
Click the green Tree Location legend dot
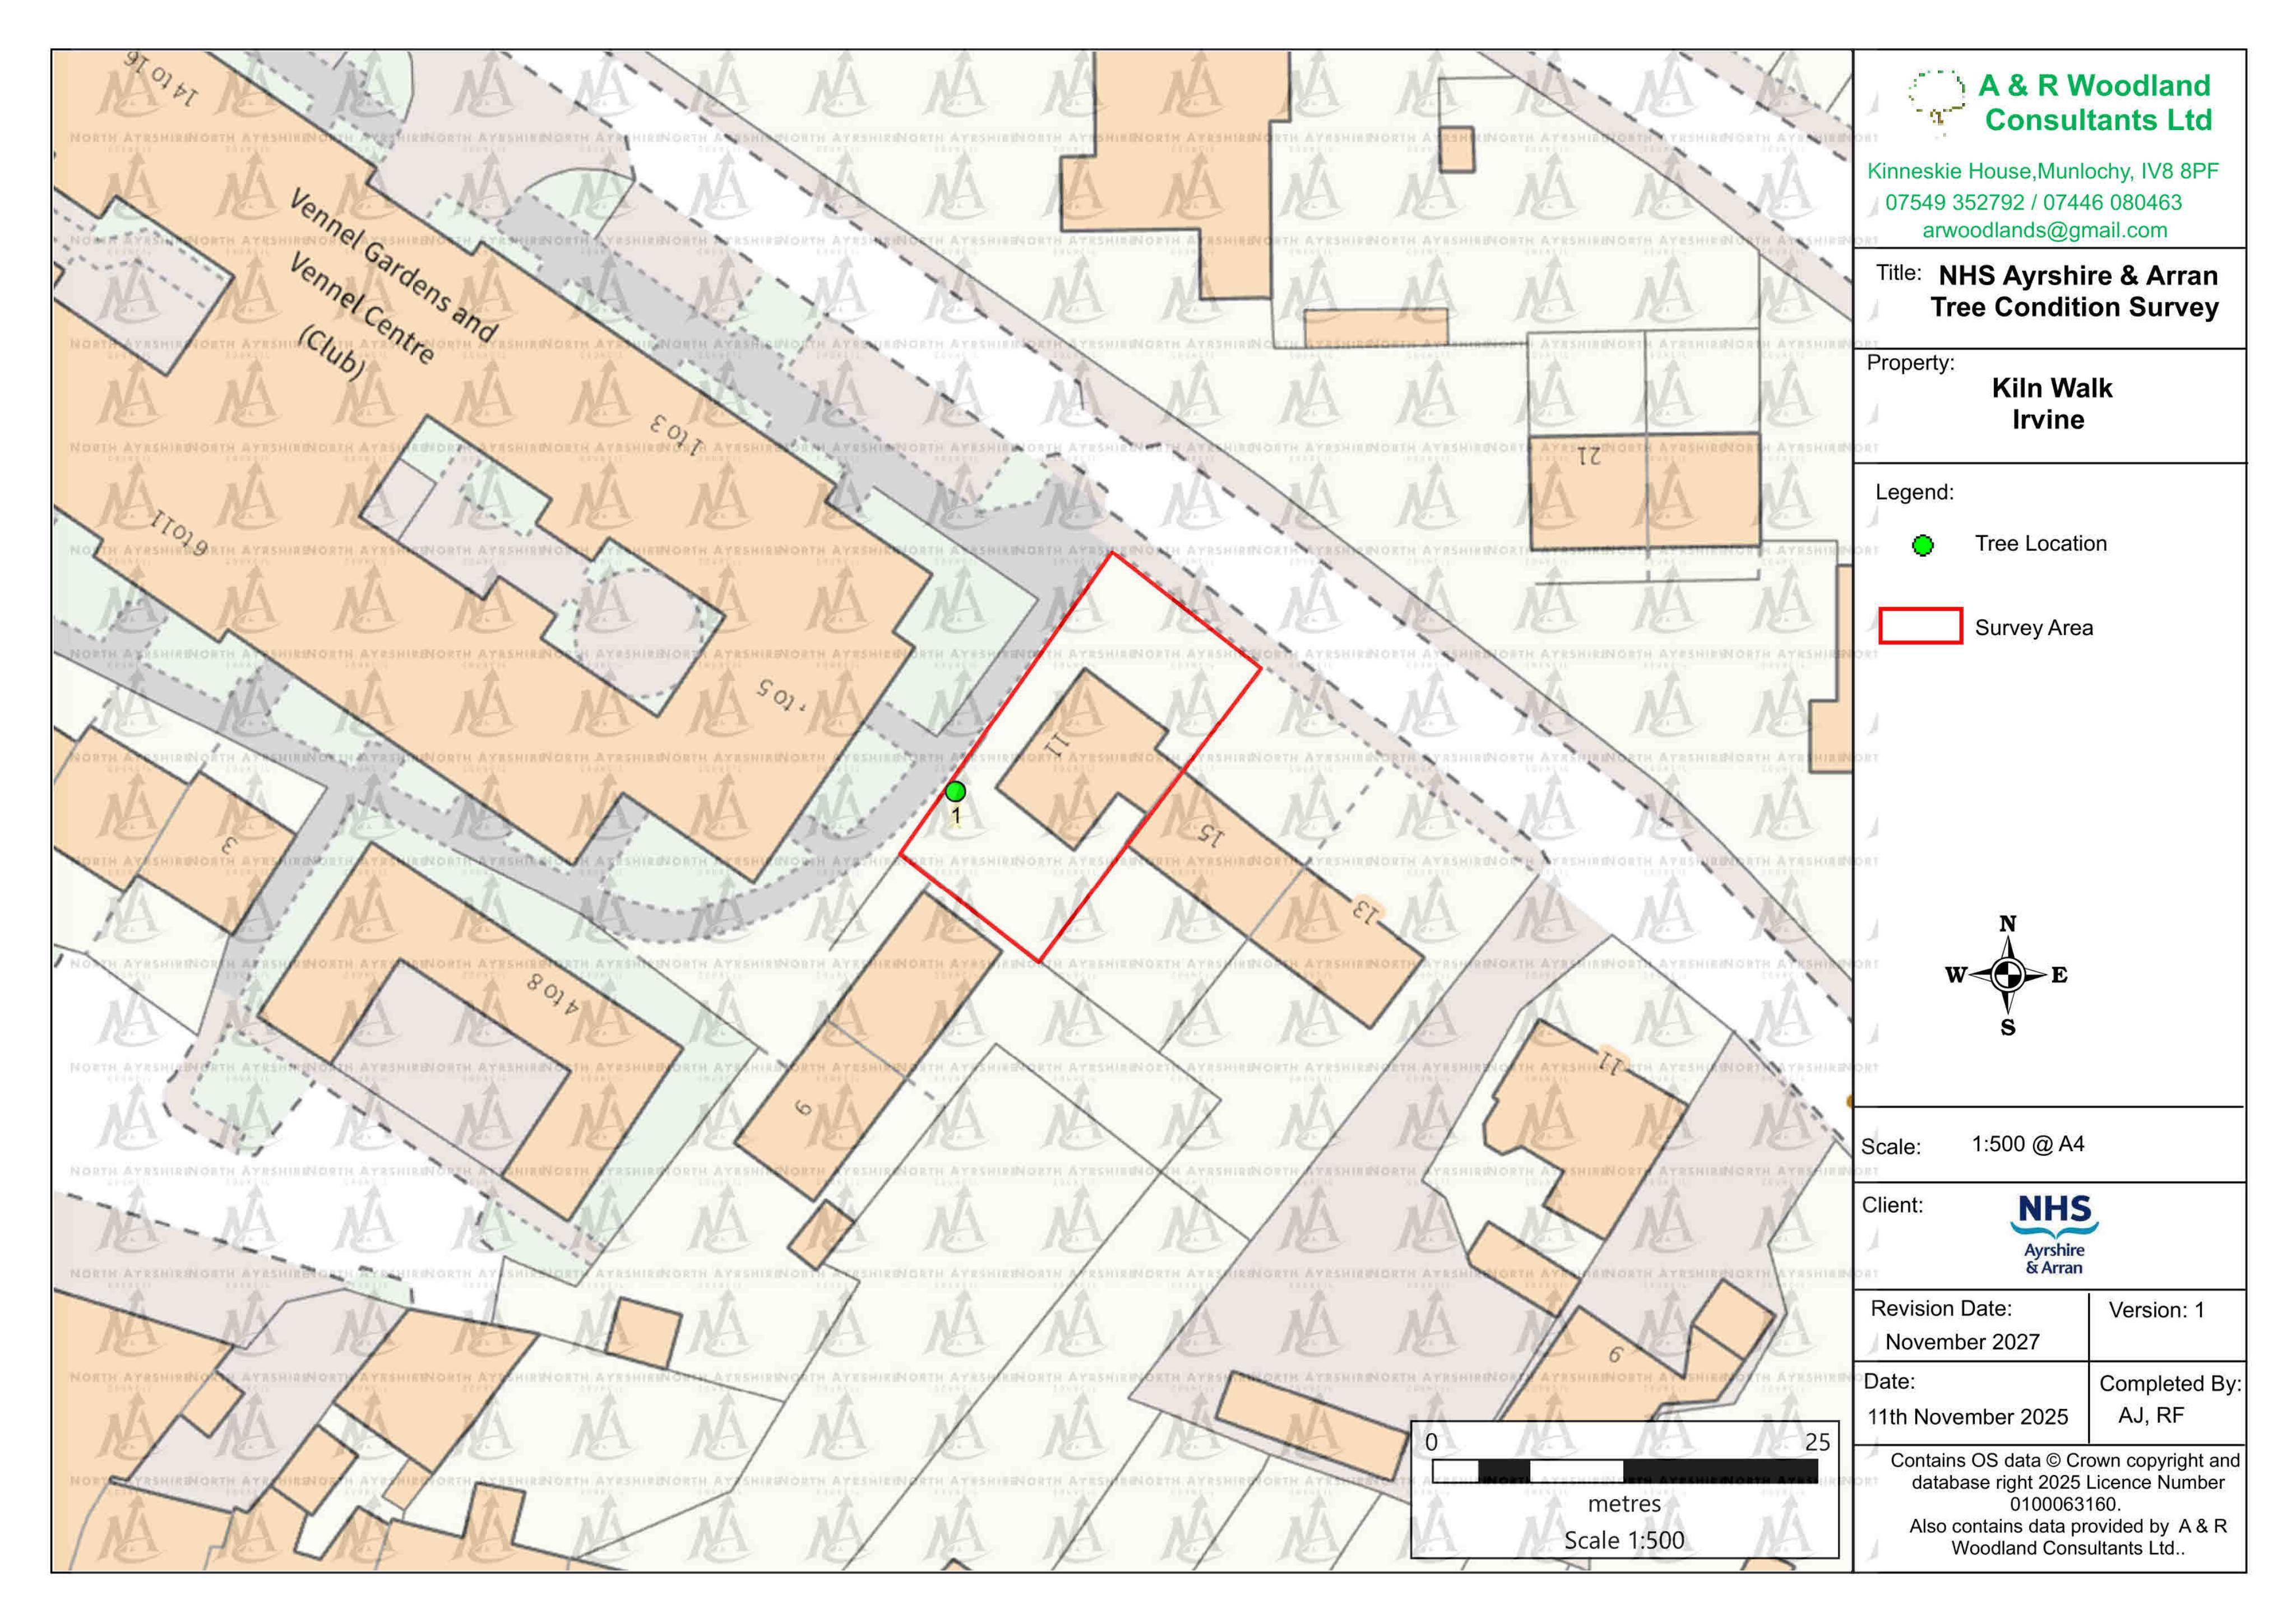[1922, 546]
